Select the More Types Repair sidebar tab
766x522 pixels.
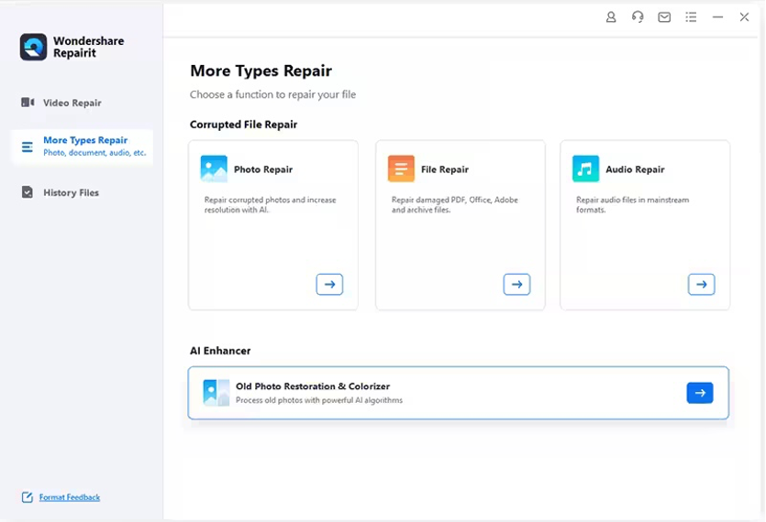point(82,147)
